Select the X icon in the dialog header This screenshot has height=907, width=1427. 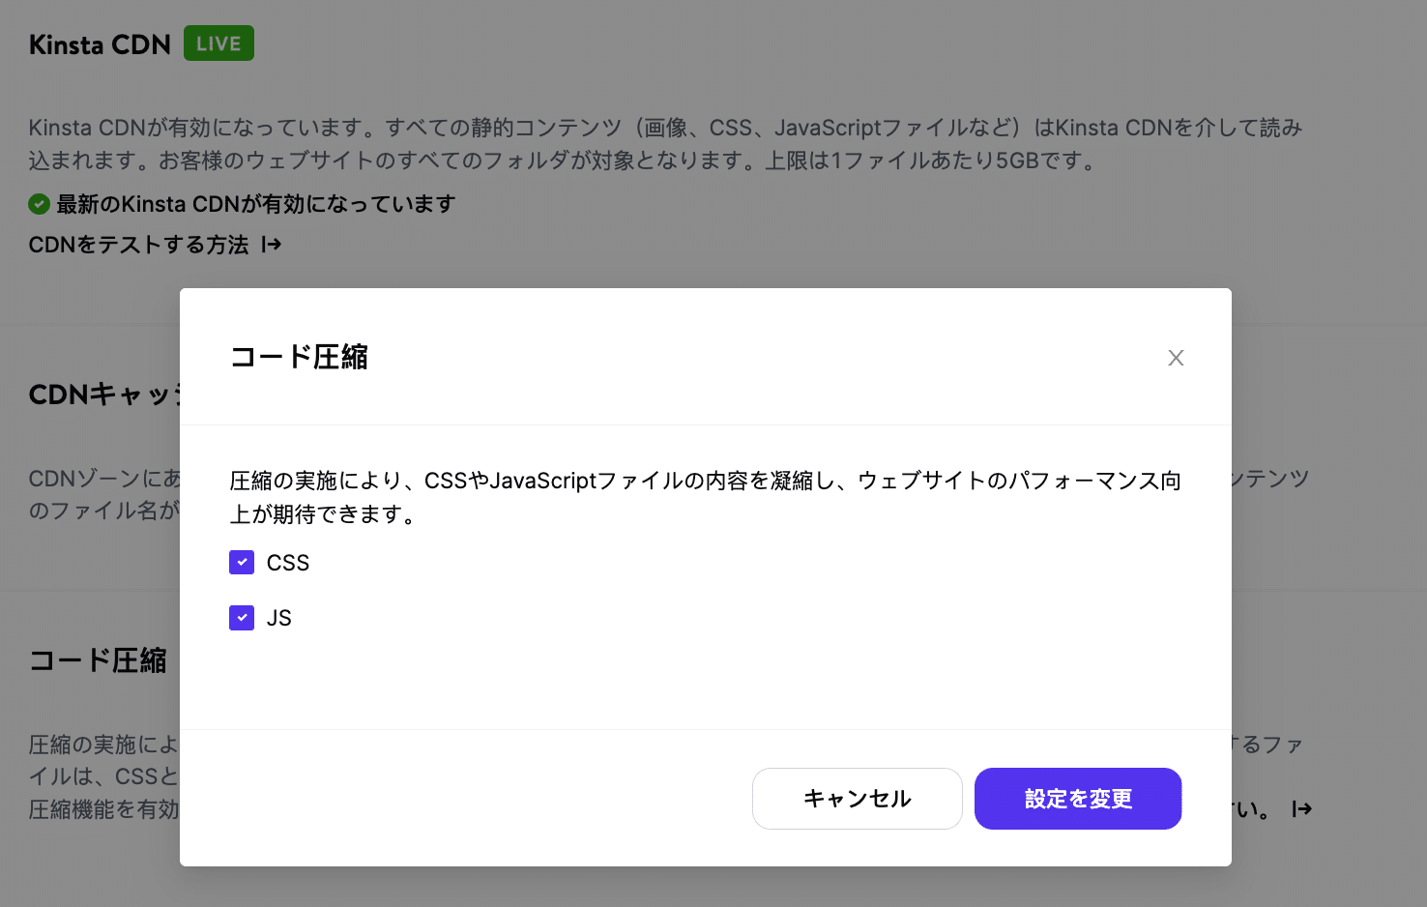pos(1176,358)
